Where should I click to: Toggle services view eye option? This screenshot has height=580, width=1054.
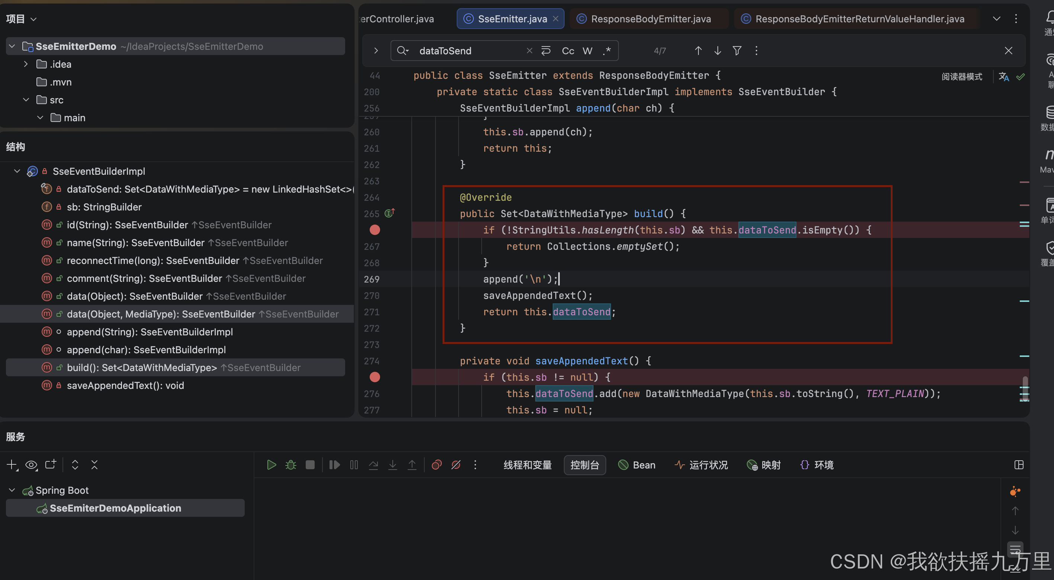pyautogui.click(x=32, y=465)
